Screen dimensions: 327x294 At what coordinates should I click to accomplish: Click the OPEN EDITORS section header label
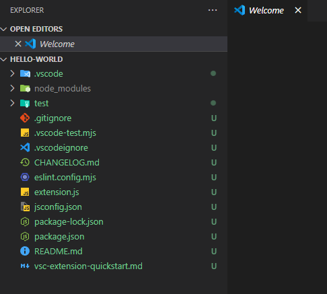pyautogui.click(x=36, y=29)
